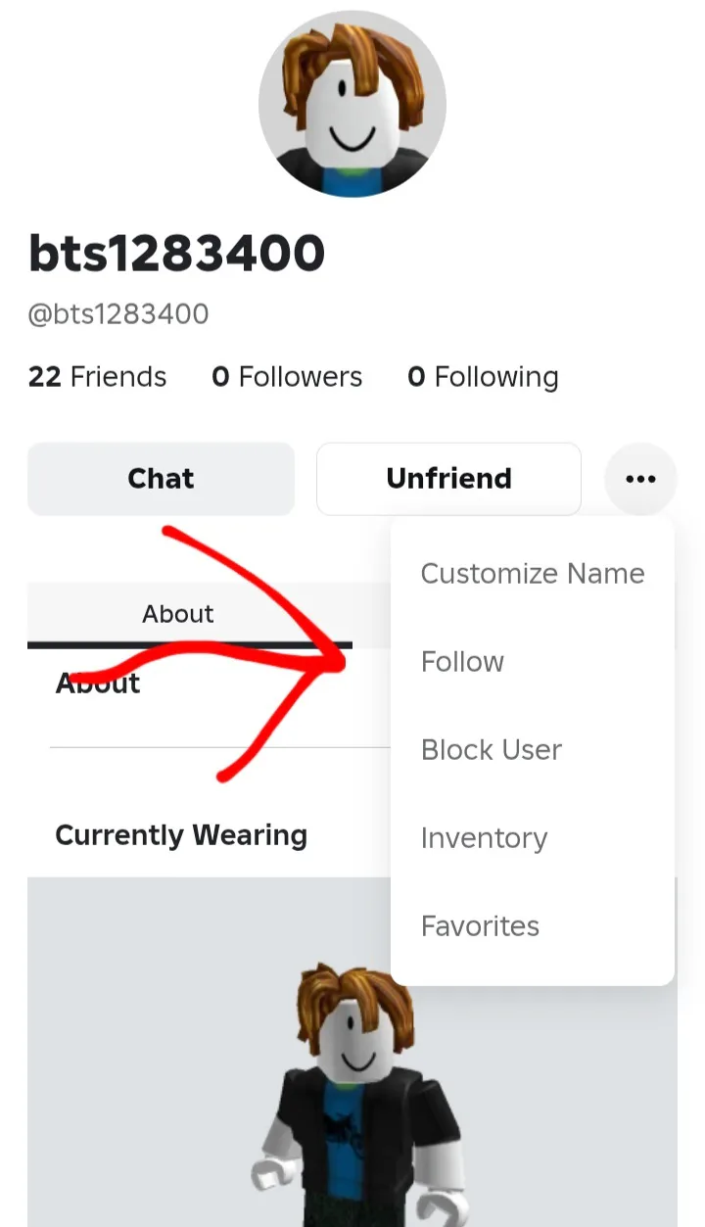Click the About section heading
The height and width of the screenshot is (1227, 705).
[x=98, y=683]
